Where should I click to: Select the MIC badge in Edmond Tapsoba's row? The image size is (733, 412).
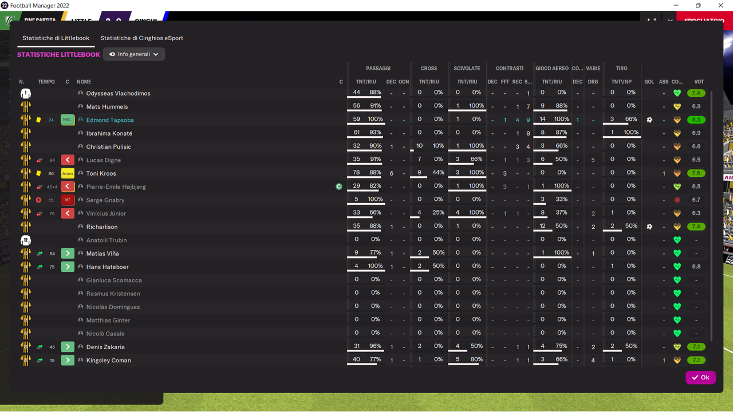pos(68,120)
